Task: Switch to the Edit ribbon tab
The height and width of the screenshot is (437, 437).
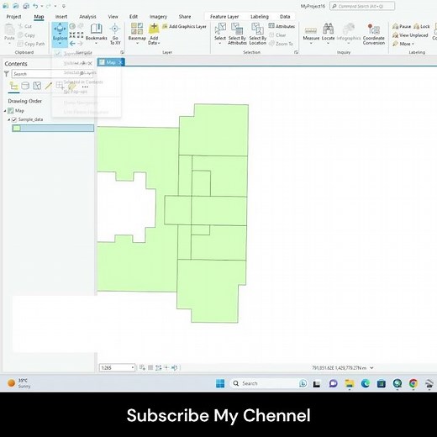Action: point(134,17)
